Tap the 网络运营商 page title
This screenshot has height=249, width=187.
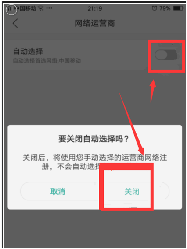(x=95, y=23)
